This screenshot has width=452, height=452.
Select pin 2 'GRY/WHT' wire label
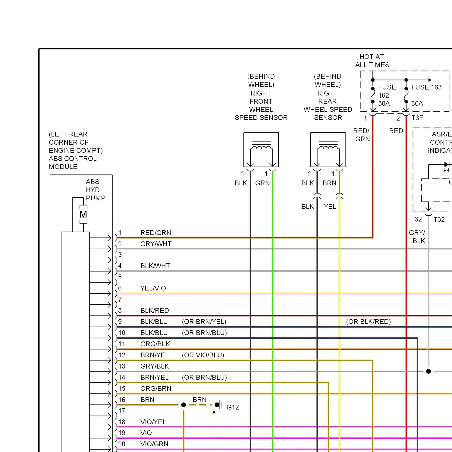tap(156, 244)
